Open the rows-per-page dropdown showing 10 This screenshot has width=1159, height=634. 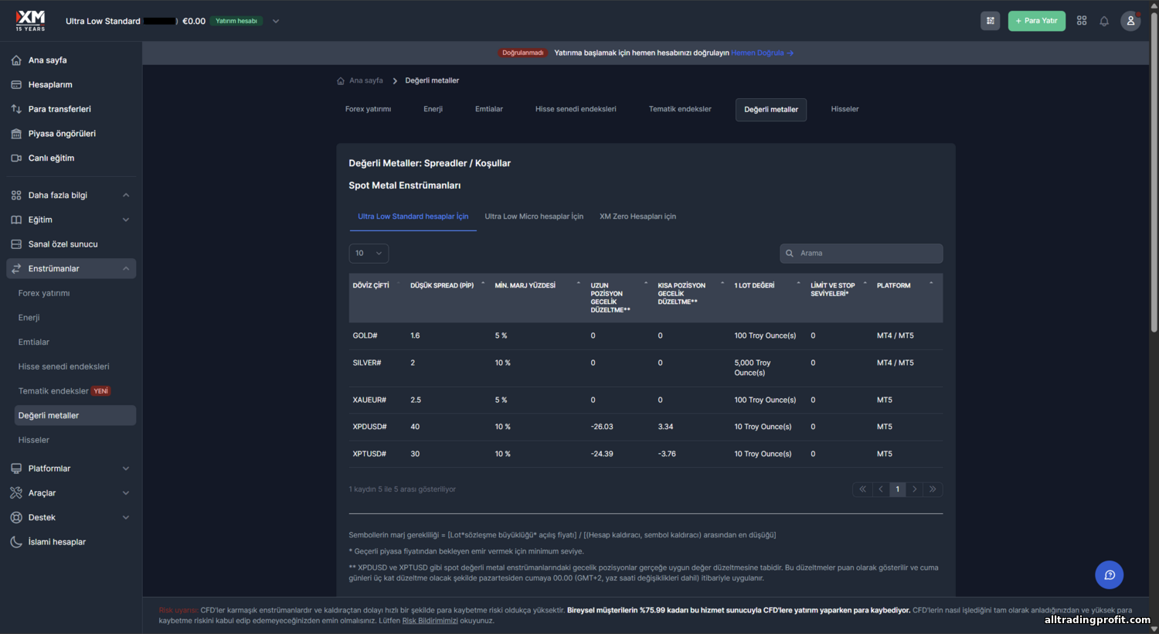click(x=369, y=254)
